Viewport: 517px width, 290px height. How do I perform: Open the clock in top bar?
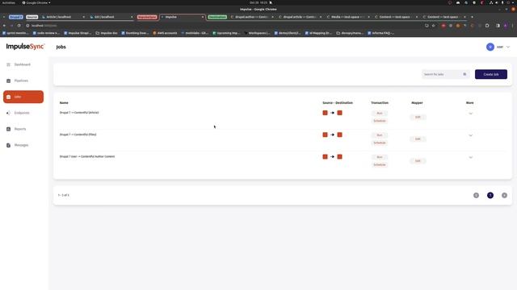[258, 2]
